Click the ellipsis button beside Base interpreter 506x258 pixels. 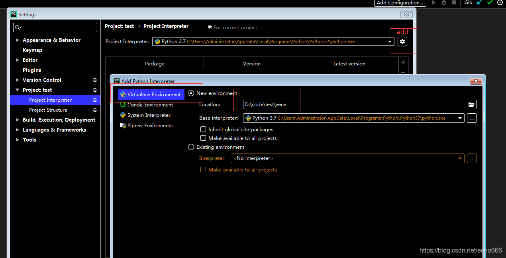(x=472, y=118)
